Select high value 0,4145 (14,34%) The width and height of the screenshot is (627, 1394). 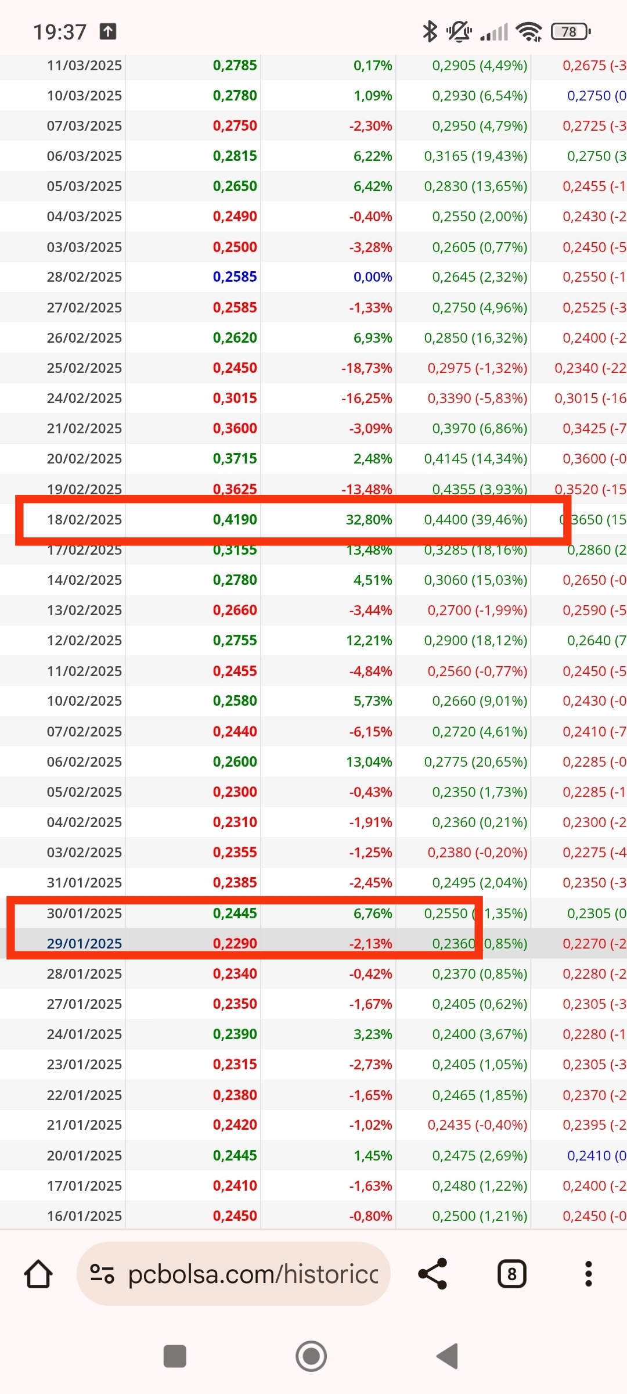tap(475, 458)
